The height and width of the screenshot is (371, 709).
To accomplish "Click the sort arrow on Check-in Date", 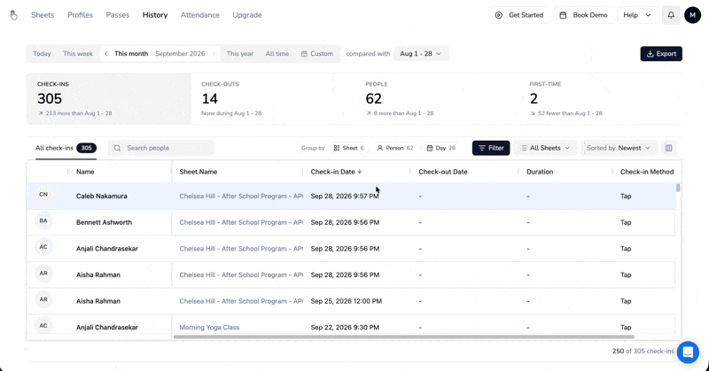I will [x=360, y=172].
